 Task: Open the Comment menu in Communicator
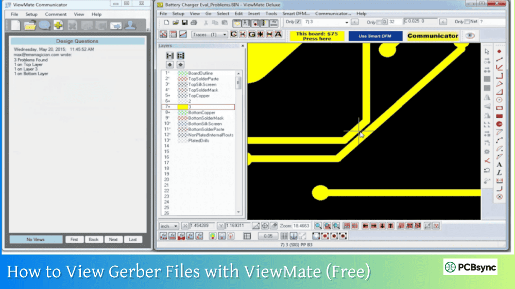click(56, 14)
